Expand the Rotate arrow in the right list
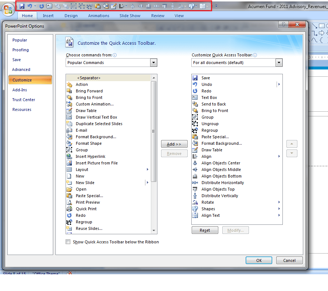 279,202
